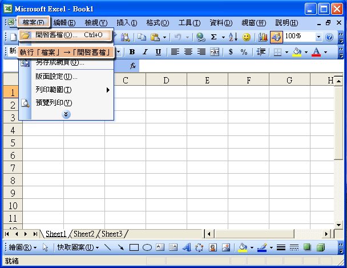347x268 pixels.
Task: Toggle Align Right
Action: [201, 52]
